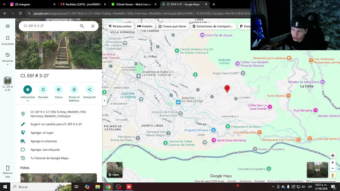Select Winterfell point cafeteria marker
This screenshot has width=340, height=191.
pos(289,58)
